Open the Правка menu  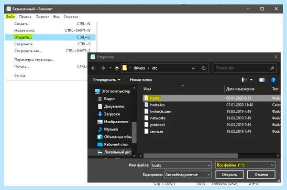[25, 17]
